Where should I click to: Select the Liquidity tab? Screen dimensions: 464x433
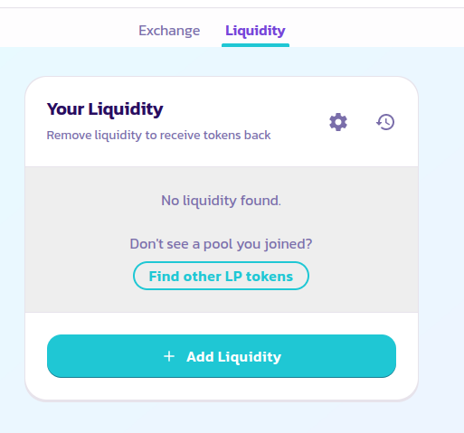255,31
